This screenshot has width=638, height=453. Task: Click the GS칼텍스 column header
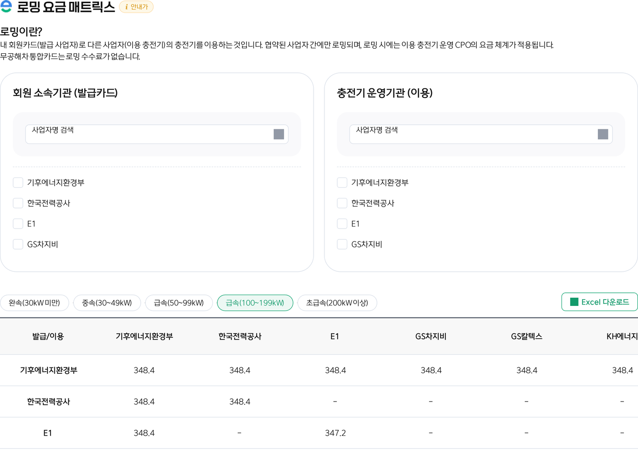click(526, 336)
